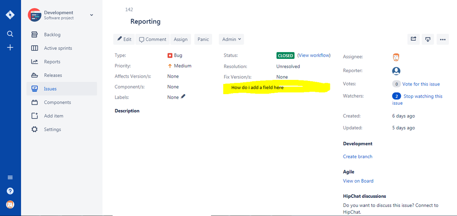Click the '6 days ago' created value
This screenshot has width=457, height=216.
pos(403,116)
